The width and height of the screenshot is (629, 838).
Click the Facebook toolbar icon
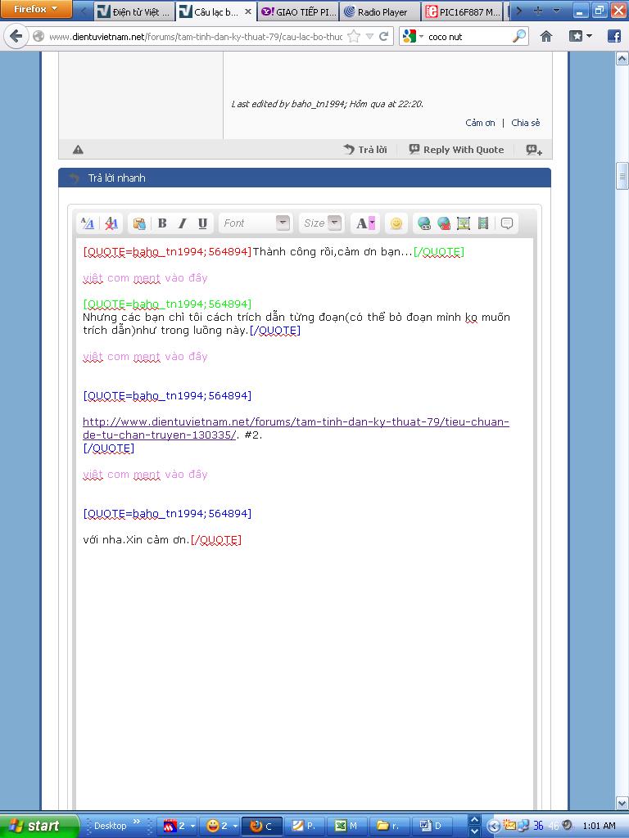click(614, 36)
